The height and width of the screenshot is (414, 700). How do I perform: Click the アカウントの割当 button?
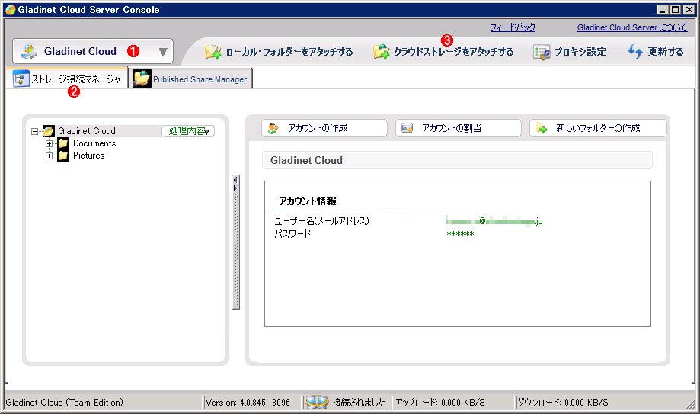coord(458,128)
